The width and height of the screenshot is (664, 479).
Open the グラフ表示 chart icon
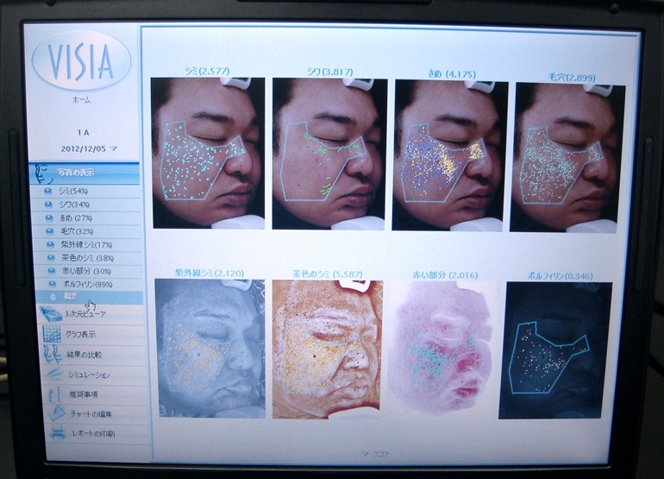53,334
